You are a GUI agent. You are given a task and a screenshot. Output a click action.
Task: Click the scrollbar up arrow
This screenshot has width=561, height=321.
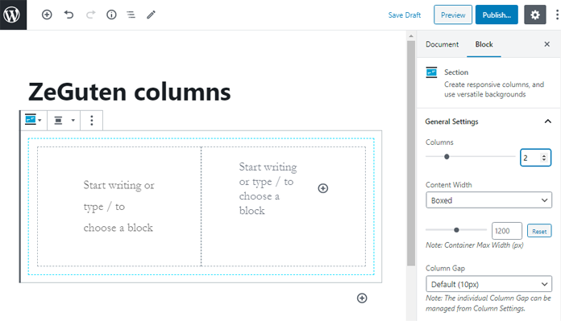(x=411, y=36)
